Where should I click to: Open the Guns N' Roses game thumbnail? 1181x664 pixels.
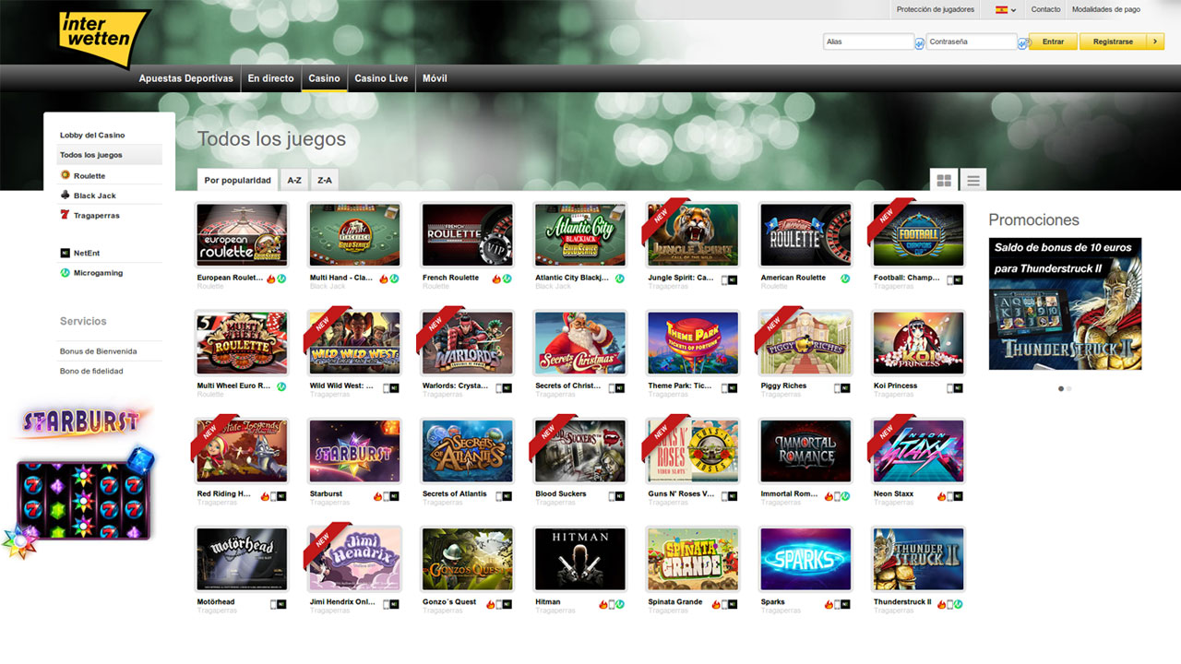coord(693,452)
